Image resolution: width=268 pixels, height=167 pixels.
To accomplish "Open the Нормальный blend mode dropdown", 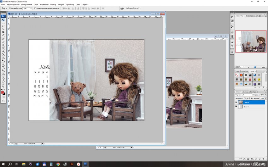I will [x=244, y=95].
